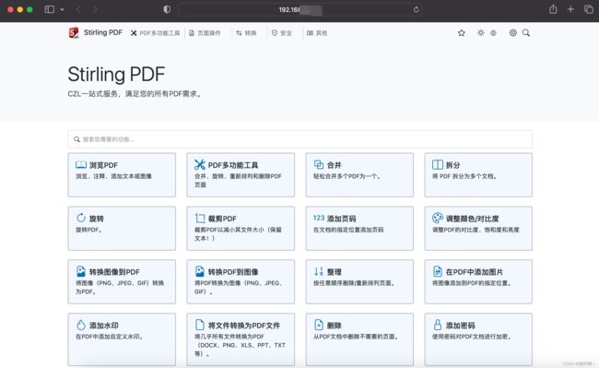Image resolution: width=599 pixels, height=368 pixels.
Task: Open the 在PDF中添加图片 card
Action: tap(478, 281)
